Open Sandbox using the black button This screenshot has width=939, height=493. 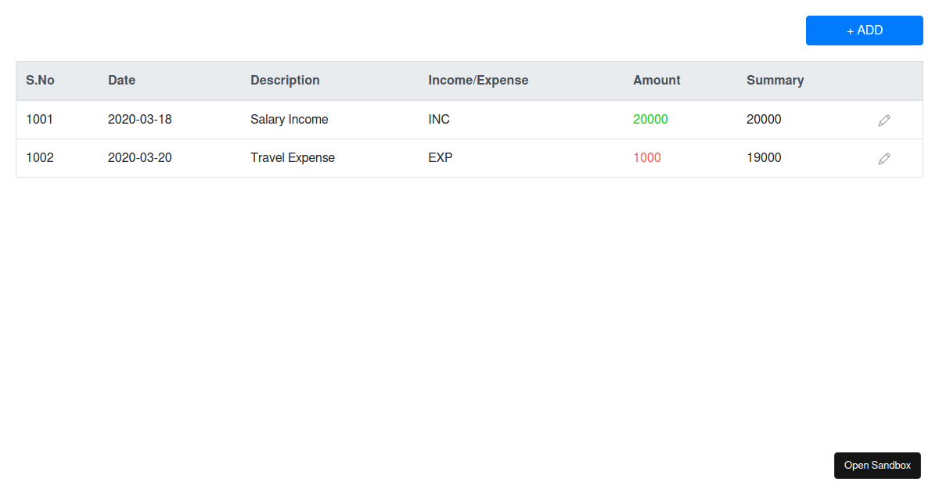[877, 466]
